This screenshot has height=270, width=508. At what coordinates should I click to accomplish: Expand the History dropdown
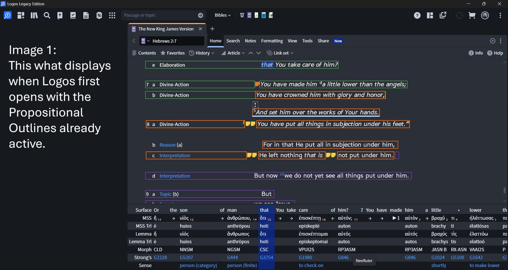click(x=202, y=53)
